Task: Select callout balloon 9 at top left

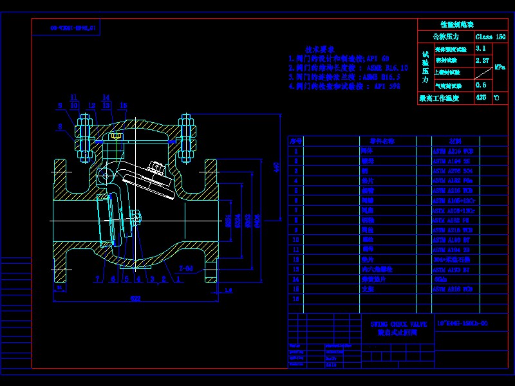Action: tap(59, 105)
